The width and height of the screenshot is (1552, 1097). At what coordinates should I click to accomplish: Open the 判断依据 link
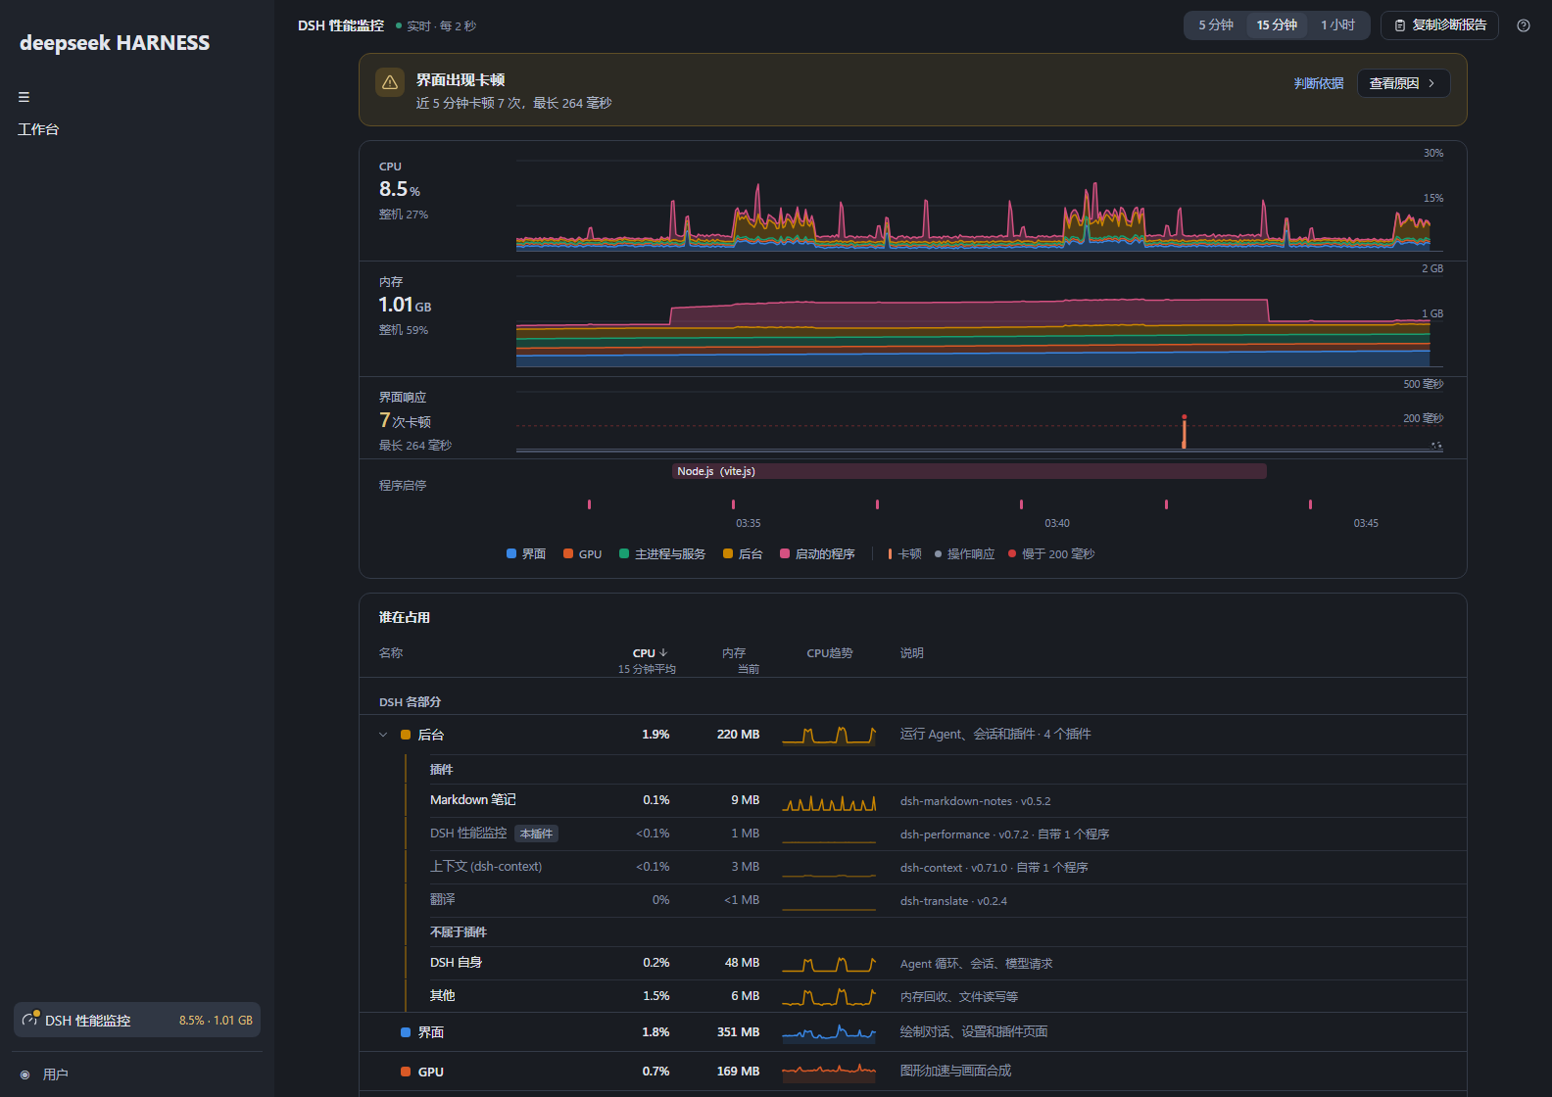point(1318,83)
